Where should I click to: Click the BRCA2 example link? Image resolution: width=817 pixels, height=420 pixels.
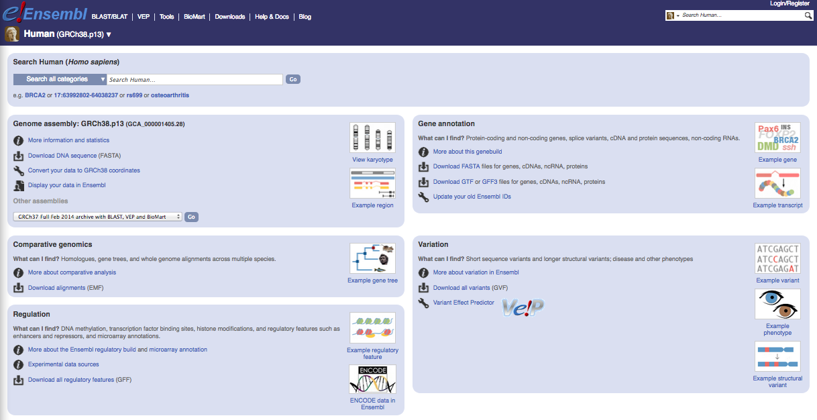(x=35, y=95)
